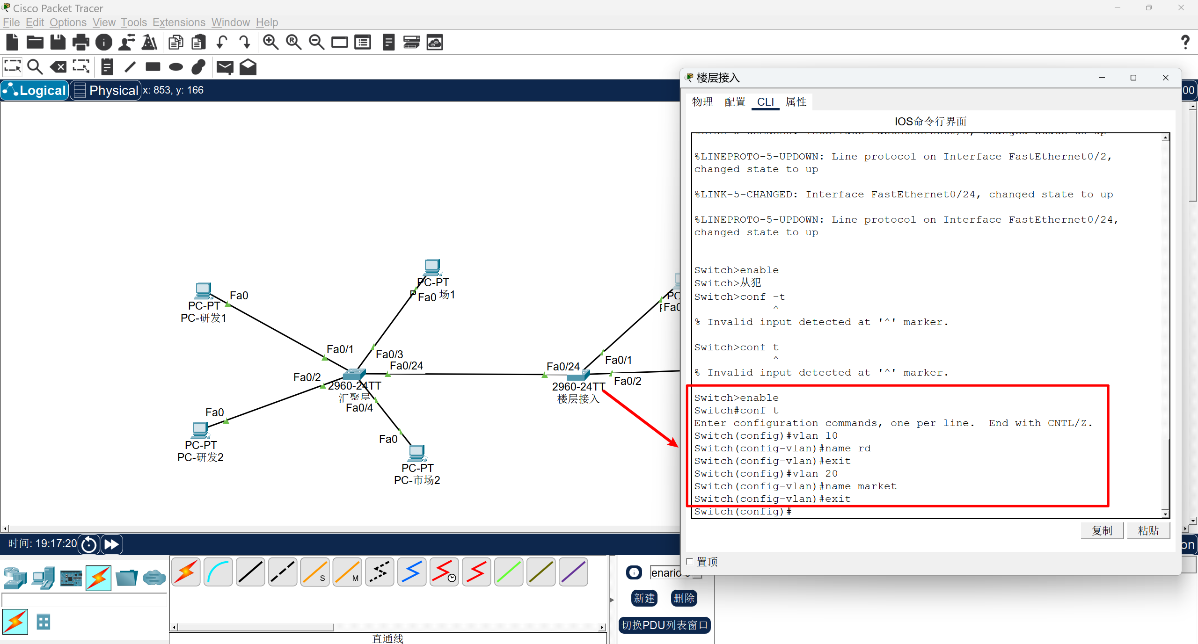Zoom out of the workspace
Image resolution: width=1198 pixels, height=644 pixels.
pyautogui.click(x=316, y=42)
